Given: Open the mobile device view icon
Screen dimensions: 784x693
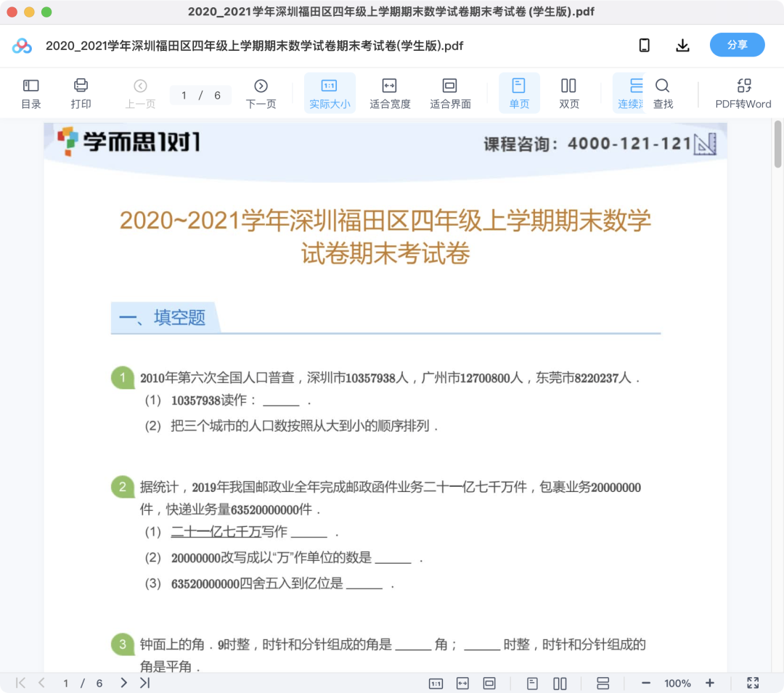Looking at the screenshot, I should point(644,46).
